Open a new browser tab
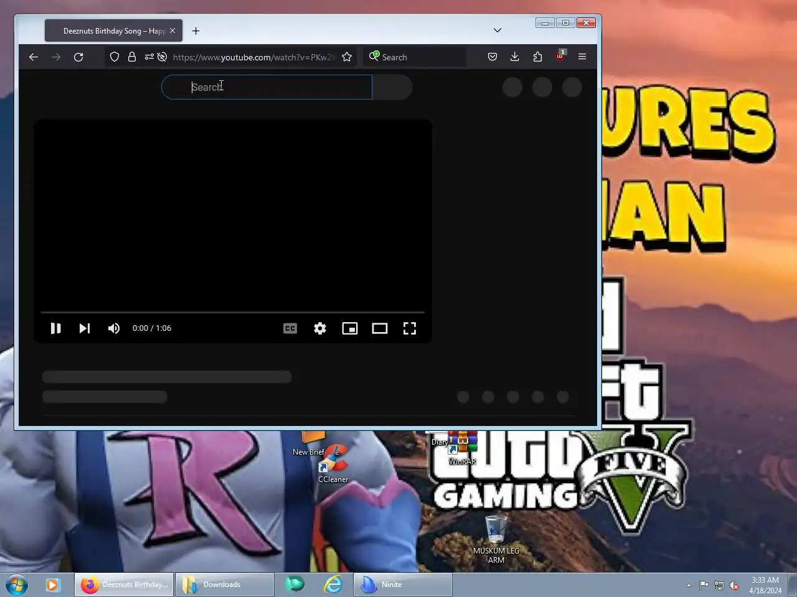The height and width of the screenshot is (597, 797). click(196, 30)
